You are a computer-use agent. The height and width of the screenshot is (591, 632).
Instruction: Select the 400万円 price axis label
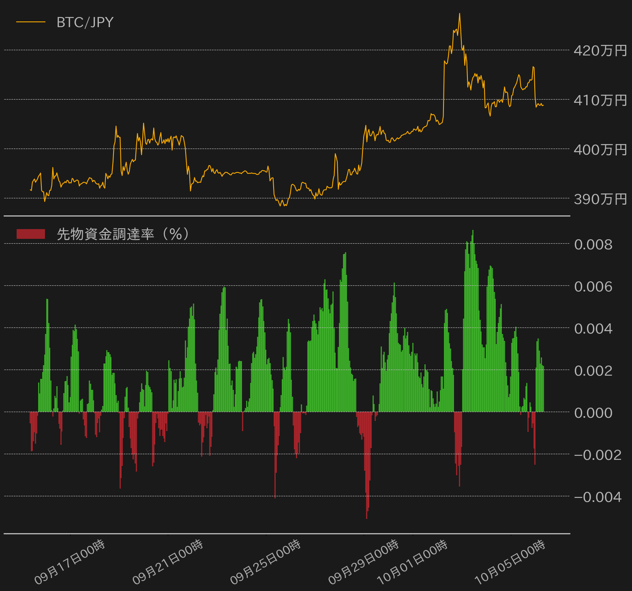[x=600, y=150]
